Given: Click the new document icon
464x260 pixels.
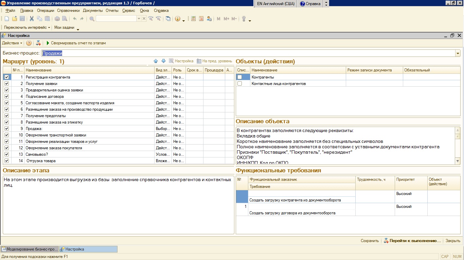Looking at the screenshot, I should (x=7, y=19).
